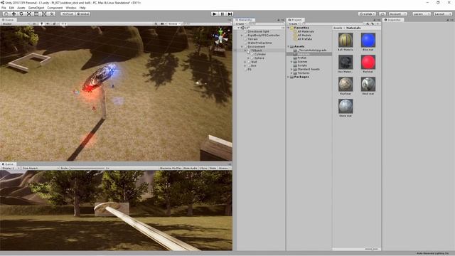Start Play mode
Image resolution: width=455 pixels, height=256 pixels.
pos(215,14)
